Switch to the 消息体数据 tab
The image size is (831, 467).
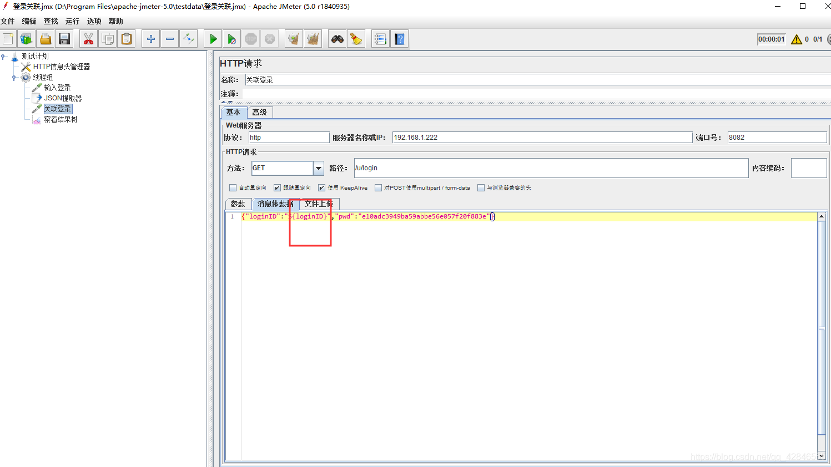click(275, 204)
